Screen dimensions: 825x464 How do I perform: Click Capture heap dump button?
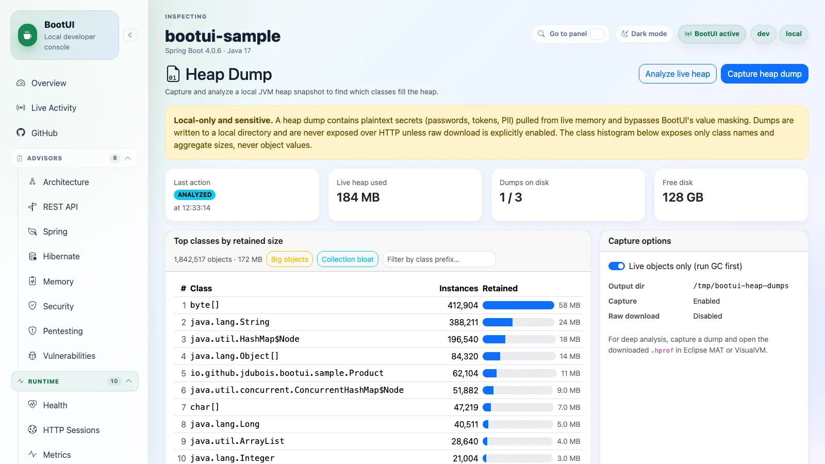[x=764, y=74]
